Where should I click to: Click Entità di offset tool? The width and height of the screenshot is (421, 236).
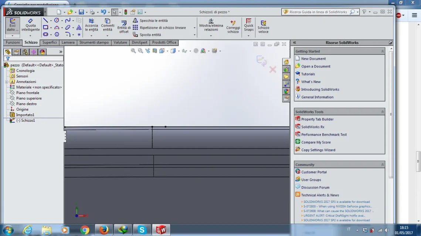(124, 27)
